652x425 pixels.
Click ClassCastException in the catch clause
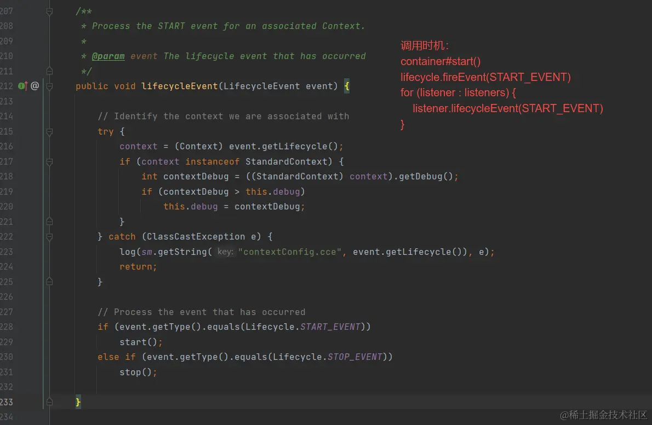pos(196,237)
